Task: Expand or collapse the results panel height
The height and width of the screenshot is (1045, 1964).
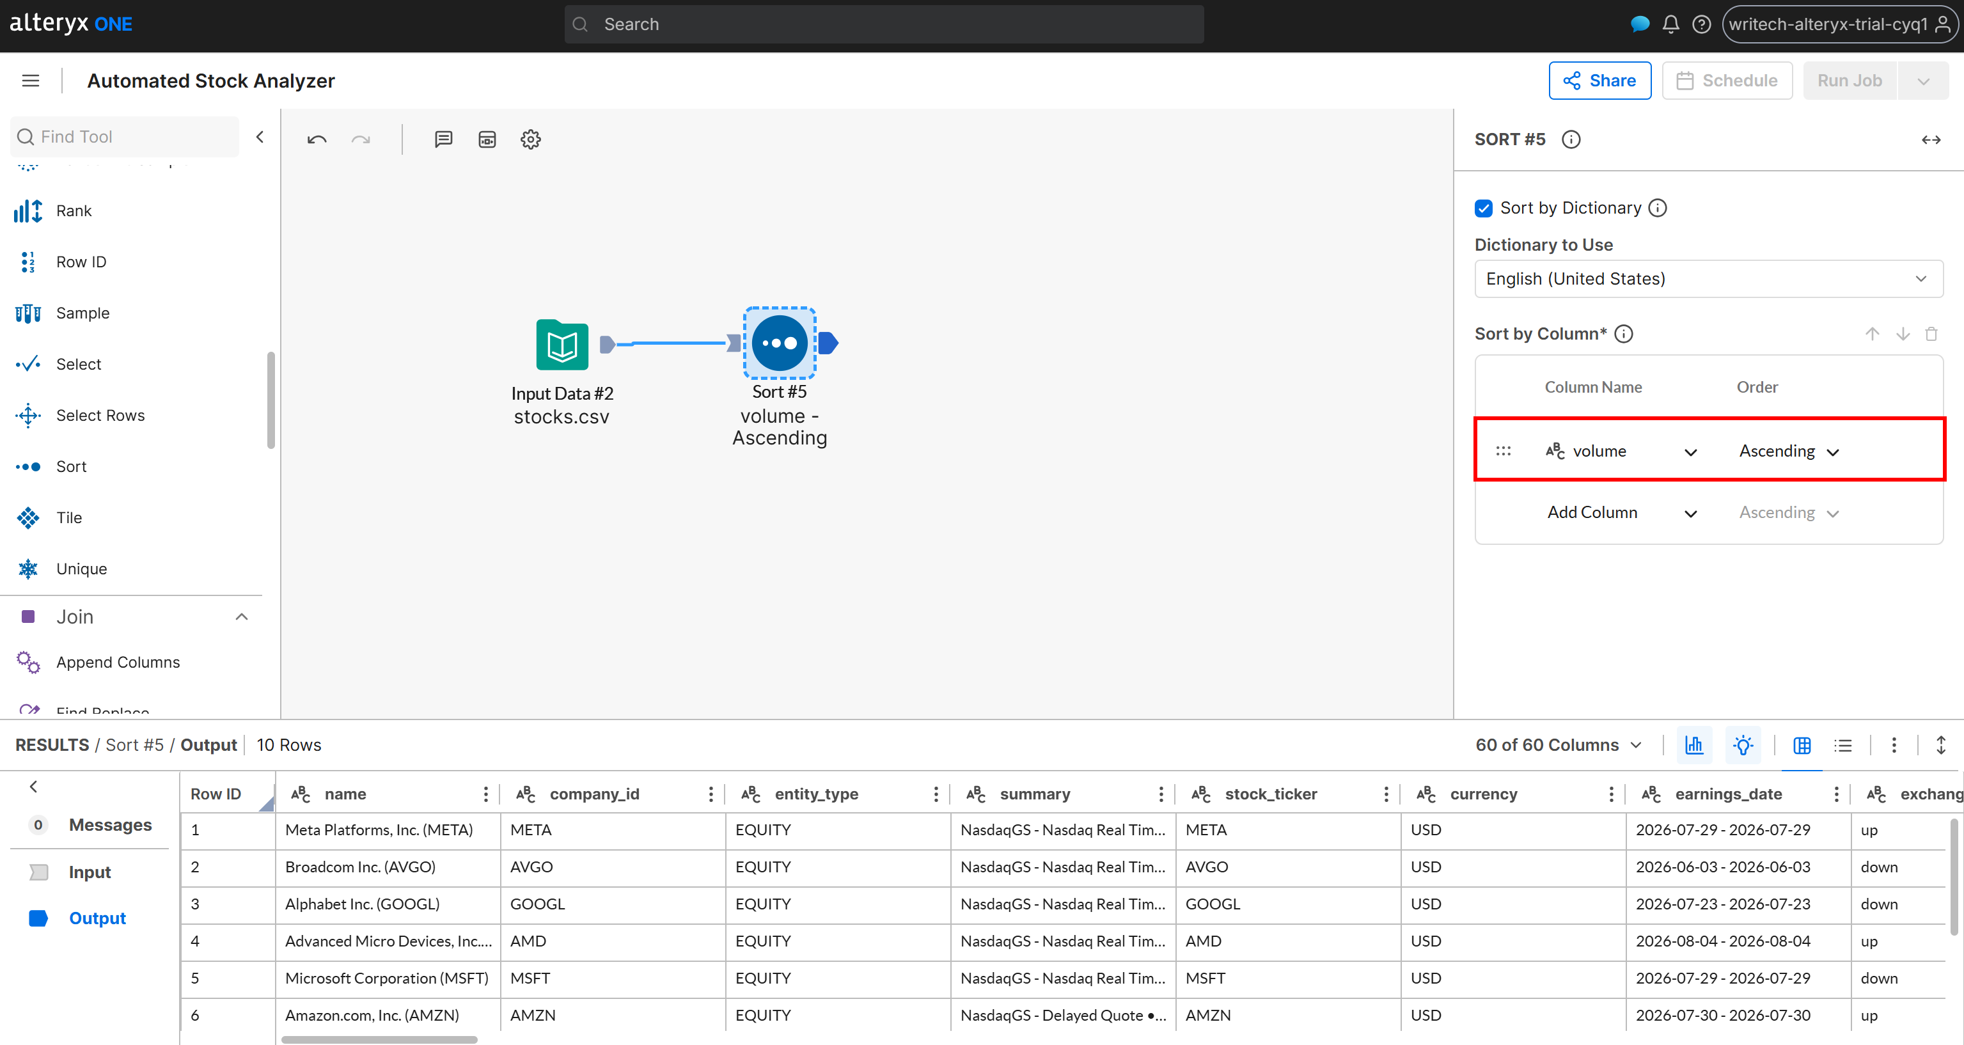Action: (1940, 746)
